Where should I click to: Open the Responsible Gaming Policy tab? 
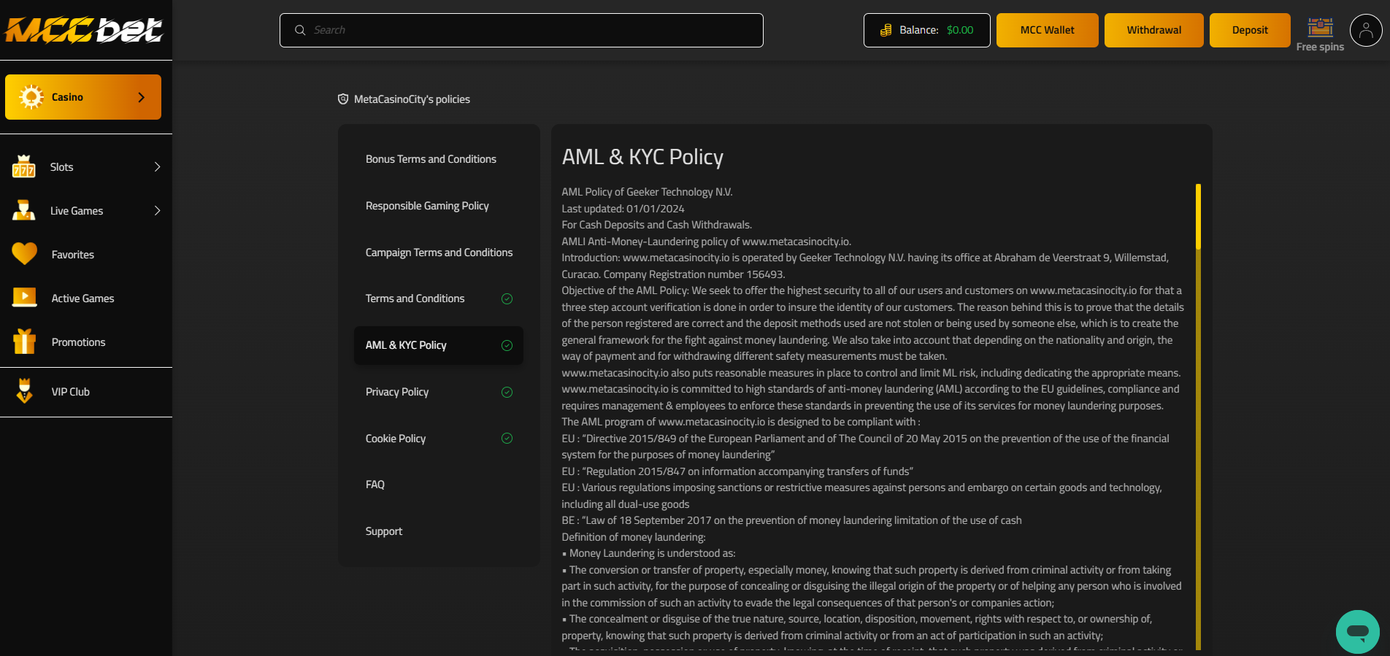coord(427,206)
